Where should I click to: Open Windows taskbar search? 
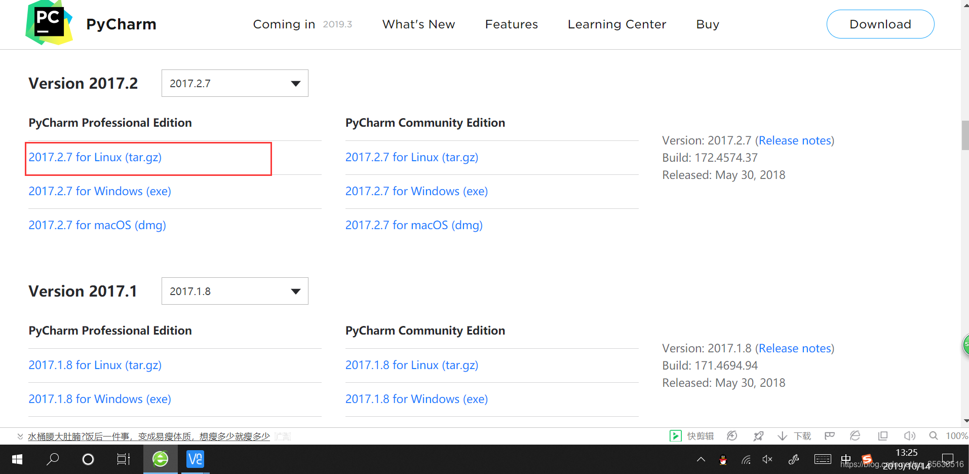(x=53, y=459)
